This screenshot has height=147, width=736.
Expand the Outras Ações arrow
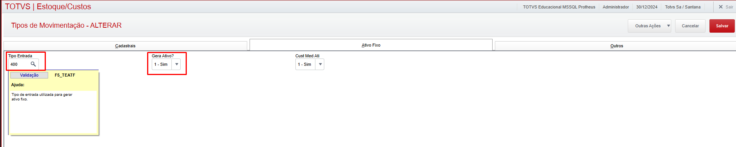tap(668, 26)
